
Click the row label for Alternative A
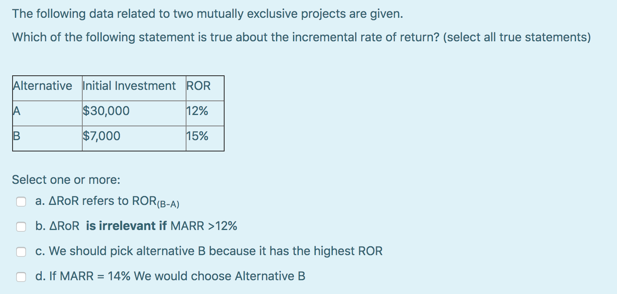[16, 111]
